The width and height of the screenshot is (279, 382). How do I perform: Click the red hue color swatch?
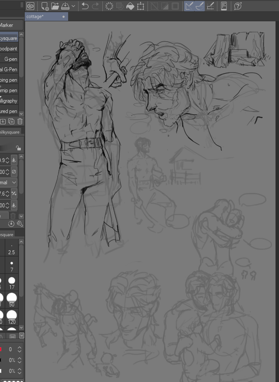(x=1, y=349)
